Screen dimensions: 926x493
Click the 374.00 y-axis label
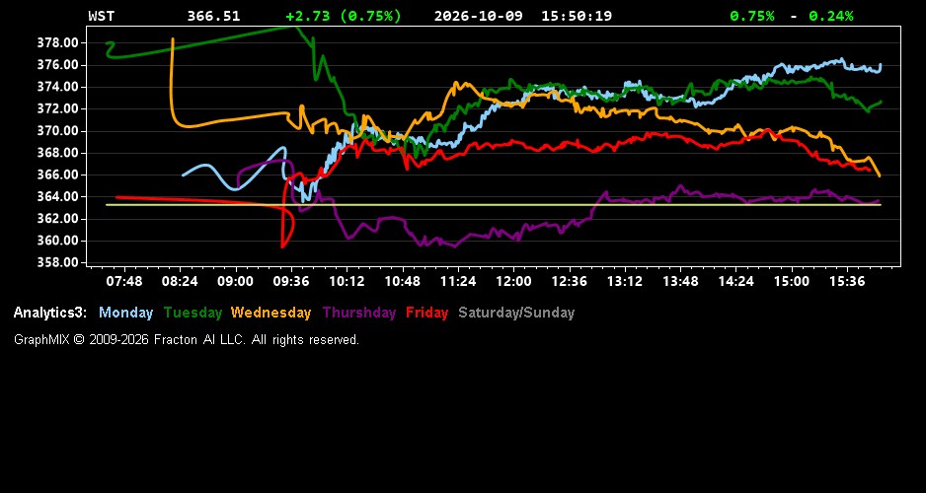(57, 87)
